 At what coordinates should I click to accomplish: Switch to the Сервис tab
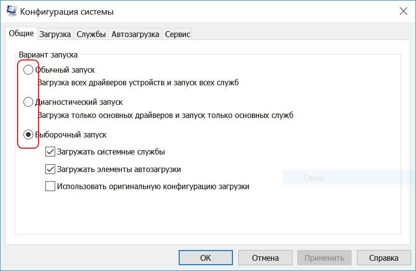pyautogui.click(x=177, y=34)
